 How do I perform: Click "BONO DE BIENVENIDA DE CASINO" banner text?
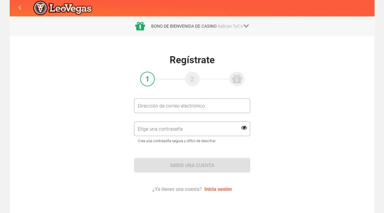click(x=184, y=26)
